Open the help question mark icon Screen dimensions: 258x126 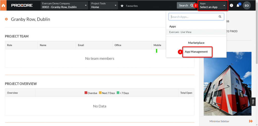(232, 6)
